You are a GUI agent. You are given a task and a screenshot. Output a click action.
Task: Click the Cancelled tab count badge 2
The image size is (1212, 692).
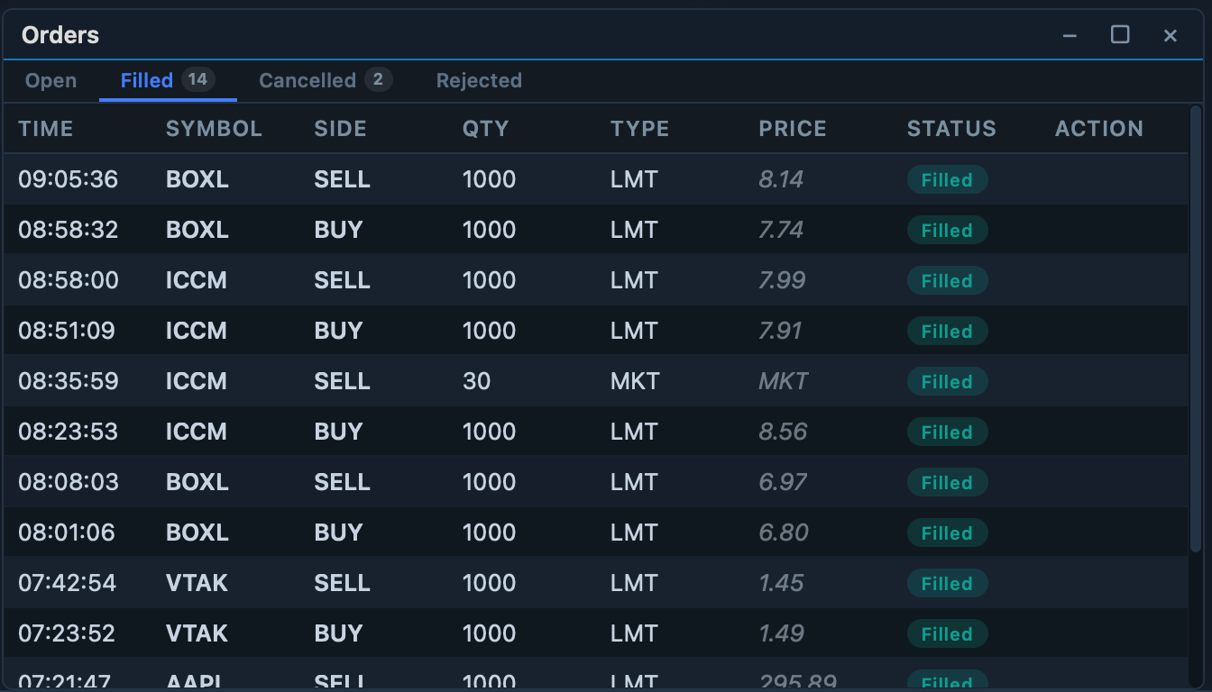coord(378,79)
